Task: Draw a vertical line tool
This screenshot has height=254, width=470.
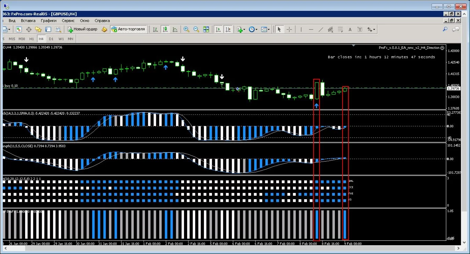Action: [301, 30]
